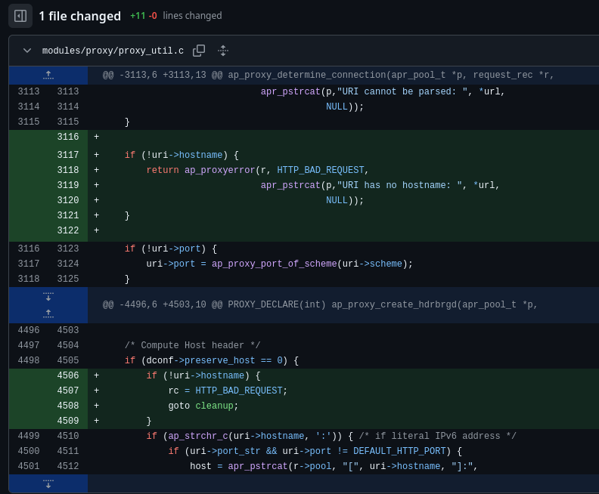Image resolution: width=599 pixels, height=494 pixels.
Task: Select new line number 3115
Action: [x=67, y=122]
